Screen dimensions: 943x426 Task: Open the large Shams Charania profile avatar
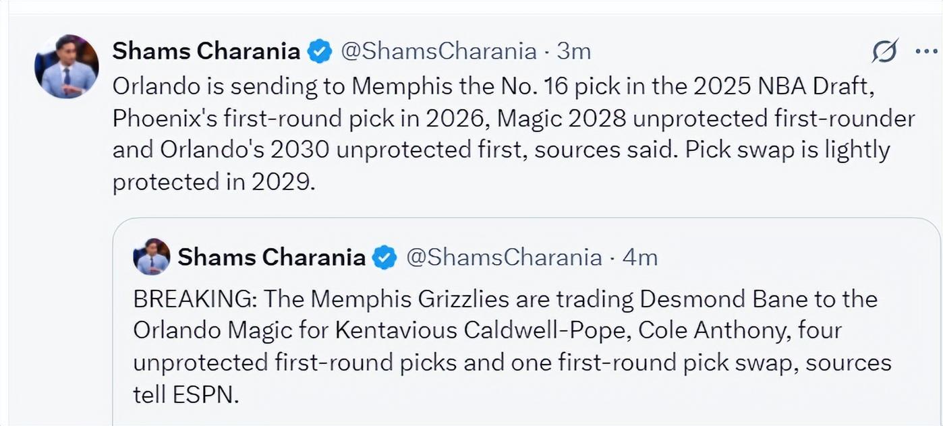click(67, 67)
